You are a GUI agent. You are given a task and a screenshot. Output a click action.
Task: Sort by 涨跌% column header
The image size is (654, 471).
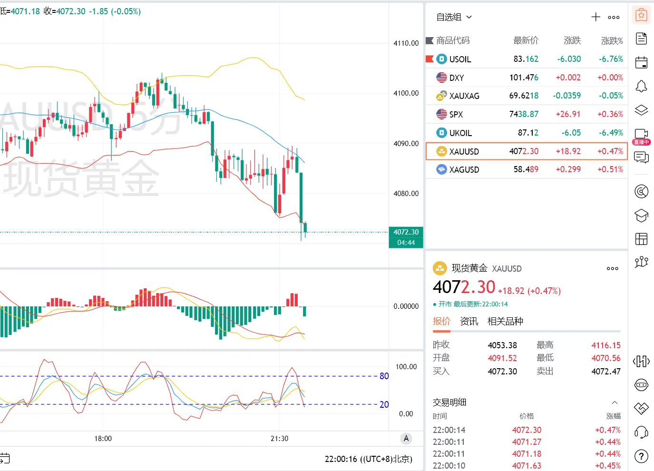point(612,41)
